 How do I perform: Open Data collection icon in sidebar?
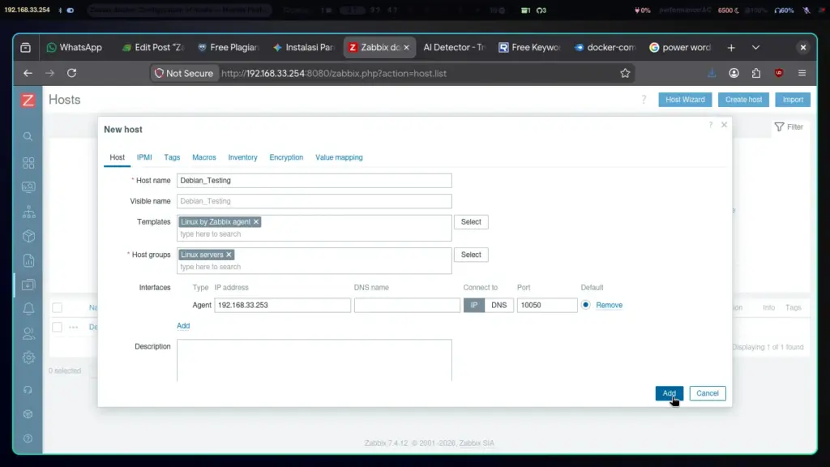pos(28,285)
